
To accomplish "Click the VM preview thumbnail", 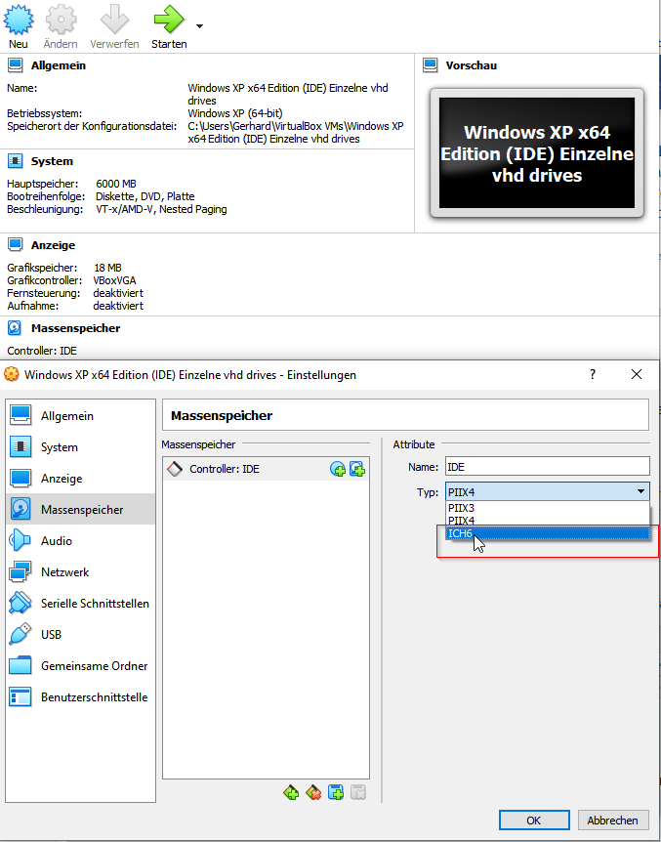I will coord(537,153).
